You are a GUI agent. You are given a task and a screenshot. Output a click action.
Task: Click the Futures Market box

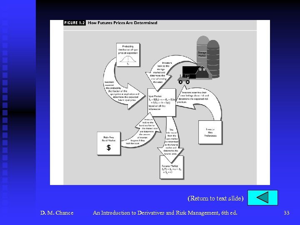coord(172,167)
